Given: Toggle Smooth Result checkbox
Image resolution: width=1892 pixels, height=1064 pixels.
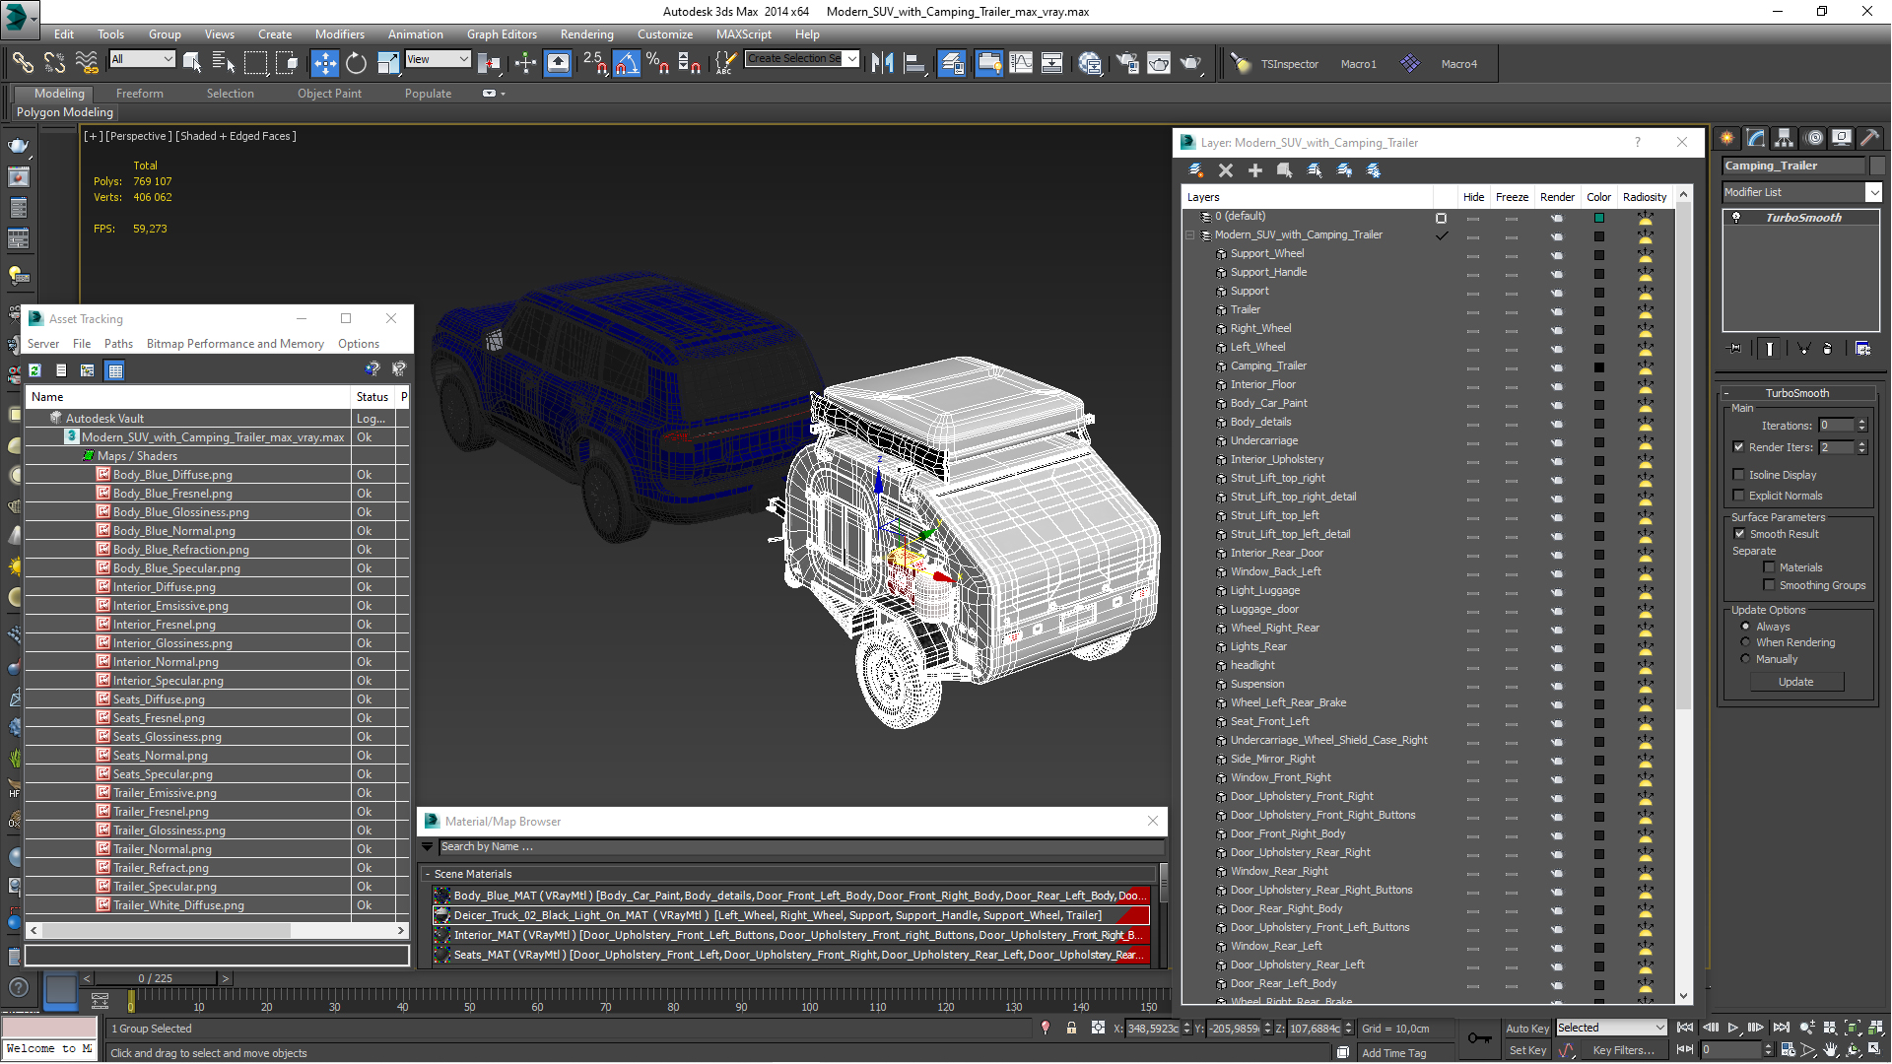Looking at the screenshot, I should 1739,534.
